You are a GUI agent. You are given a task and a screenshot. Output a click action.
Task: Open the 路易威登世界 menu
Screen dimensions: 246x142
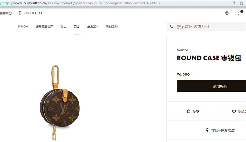pos(44,26)
